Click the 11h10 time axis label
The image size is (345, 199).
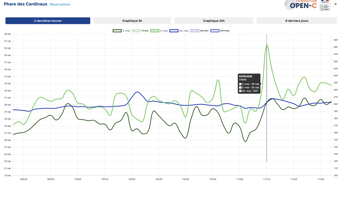pyautogui.click(x=267, y=179)
